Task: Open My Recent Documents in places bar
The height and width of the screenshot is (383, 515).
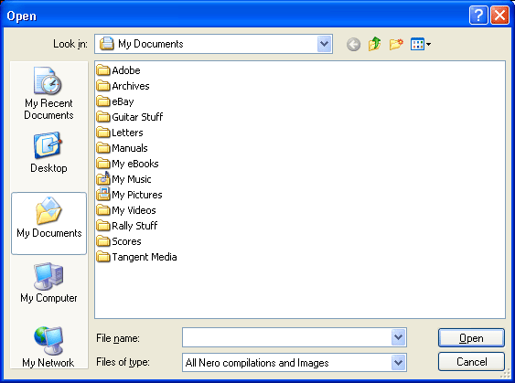Action: (48, 93)
